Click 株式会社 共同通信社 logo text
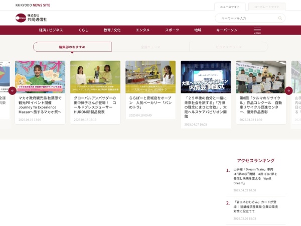The image size is (301, 226). tap(37, 18)
